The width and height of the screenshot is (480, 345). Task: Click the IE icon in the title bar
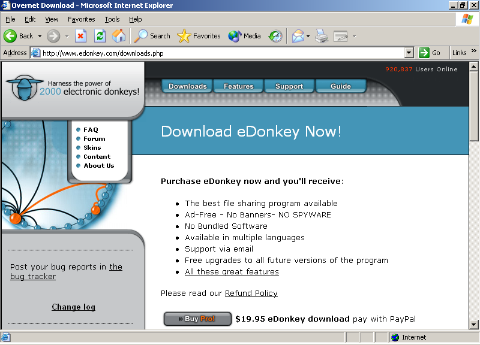(x=5, y=5)
